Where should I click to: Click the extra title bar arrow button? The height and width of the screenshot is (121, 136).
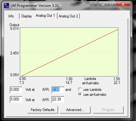pyautogui.click(x=93, y=4)
